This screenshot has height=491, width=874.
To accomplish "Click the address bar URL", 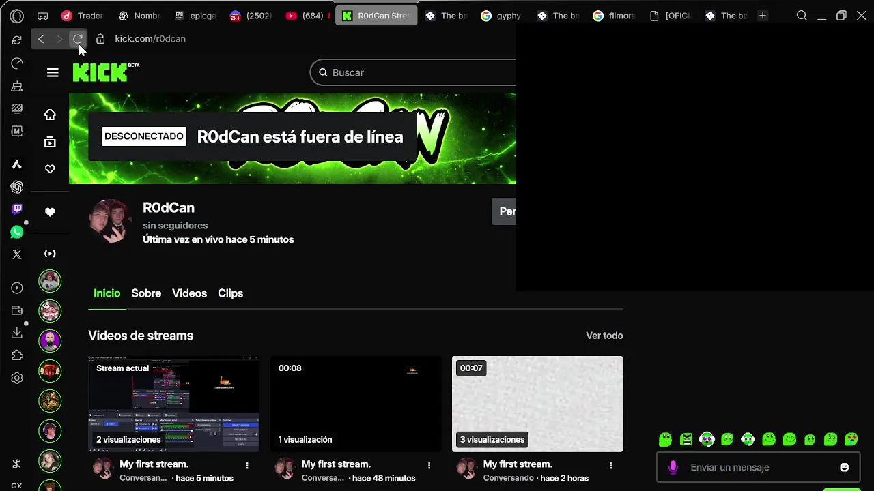I will (x=150, y=39).
